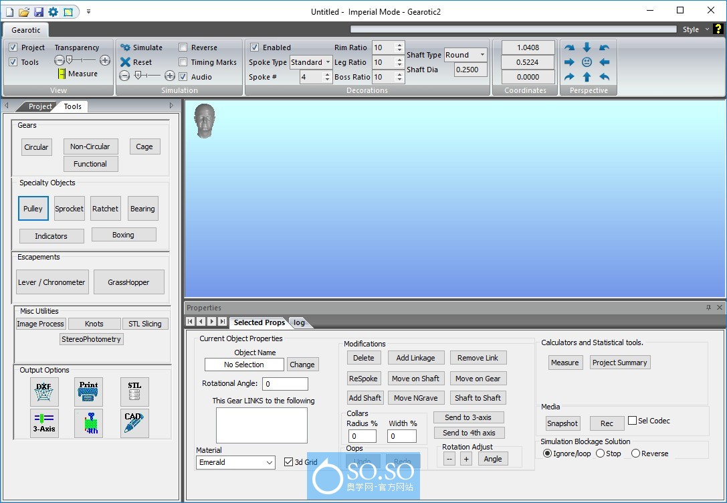Viewport: 727px width, 503px height.
Task: Reset simulation with the blue X icon
Action: tap(125, 62)
